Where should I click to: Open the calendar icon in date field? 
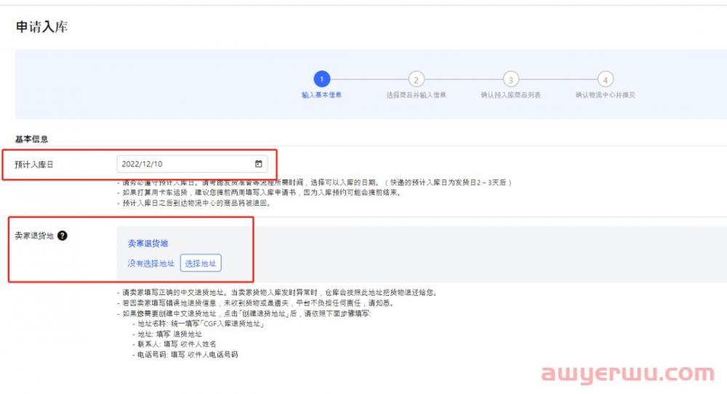click(x=259, y=164)
